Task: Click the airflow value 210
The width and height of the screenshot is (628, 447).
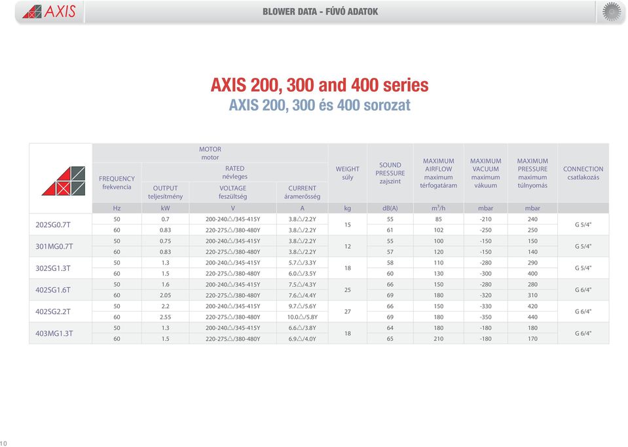Action: pos(439,338)
